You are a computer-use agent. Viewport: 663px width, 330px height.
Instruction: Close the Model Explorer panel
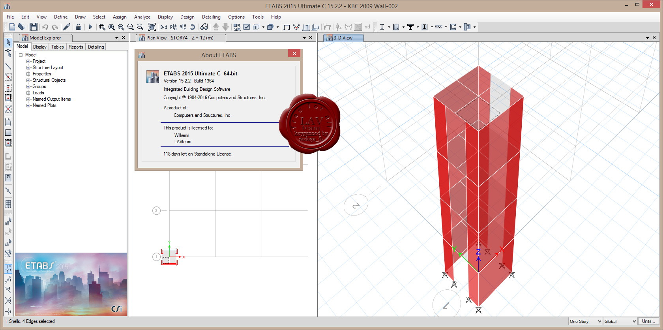point(124,38)
